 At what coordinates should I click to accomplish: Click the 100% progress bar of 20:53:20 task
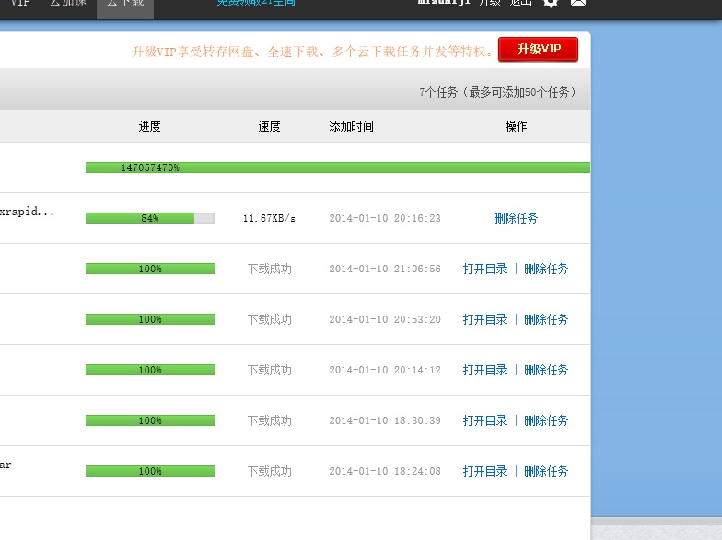tap(150, 319)
